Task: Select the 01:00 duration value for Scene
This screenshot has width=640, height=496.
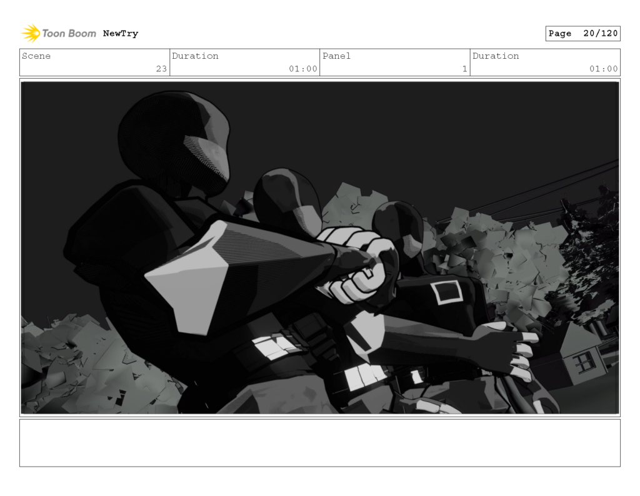Action: click(304, 69)
